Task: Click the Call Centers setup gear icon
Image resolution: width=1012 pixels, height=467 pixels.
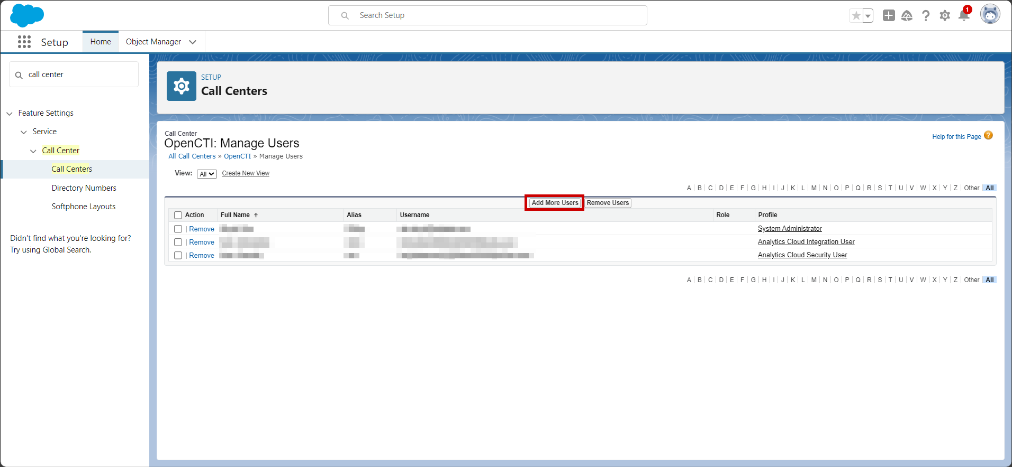Action: (x=182, y=86)
